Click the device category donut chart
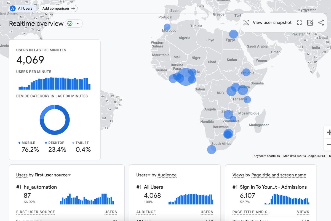 pos(55,120)
